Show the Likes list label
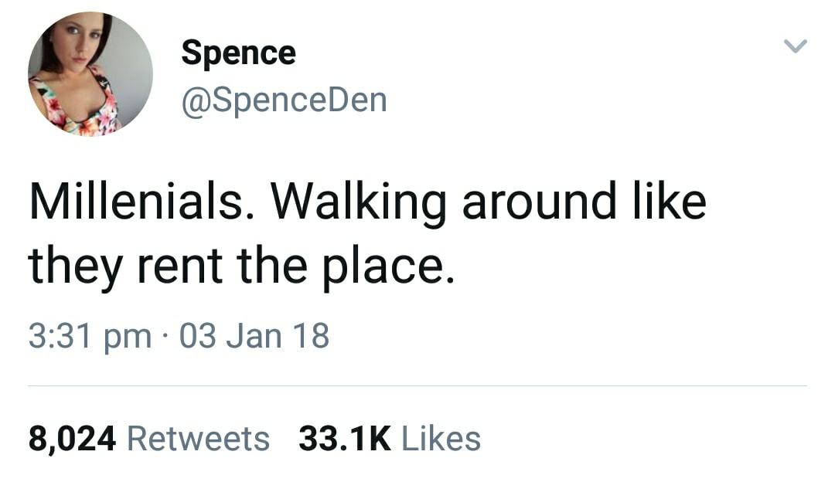 coord(441,439)
